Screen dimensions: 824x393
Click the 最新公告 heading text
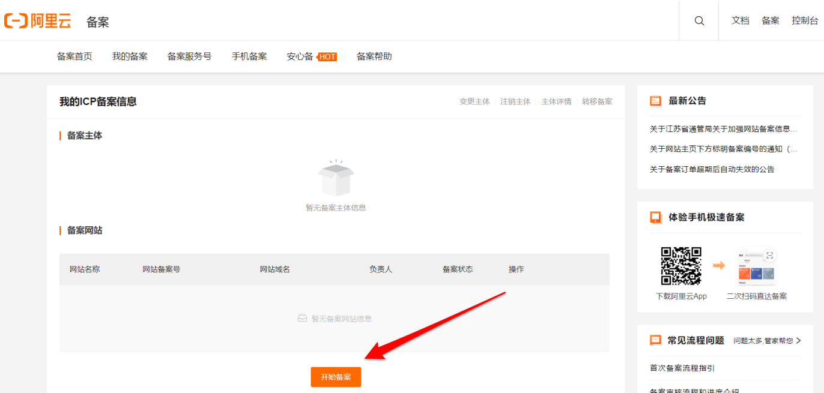pos(688,101)
